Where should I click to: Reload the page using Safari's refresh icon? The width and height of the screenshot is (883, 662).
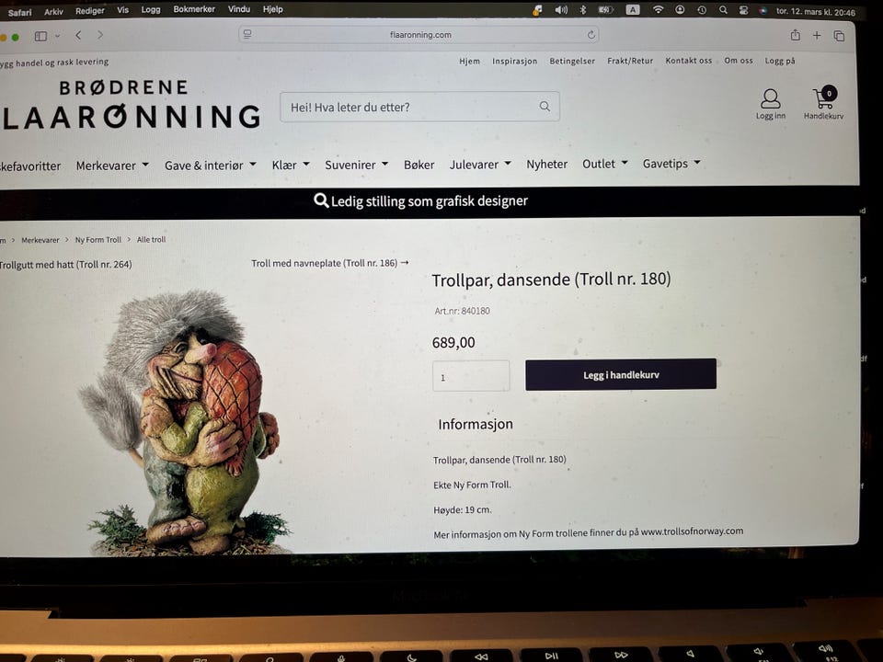[x=591, y=35]
